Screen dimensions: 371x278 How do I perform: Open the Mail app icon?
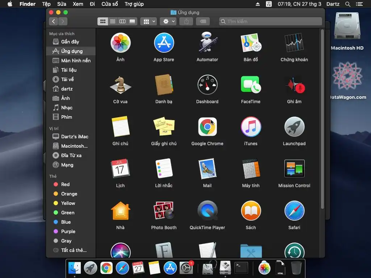207,169
